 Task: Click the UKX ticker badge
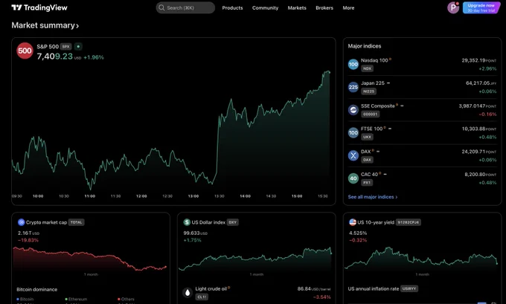point(367,137)
